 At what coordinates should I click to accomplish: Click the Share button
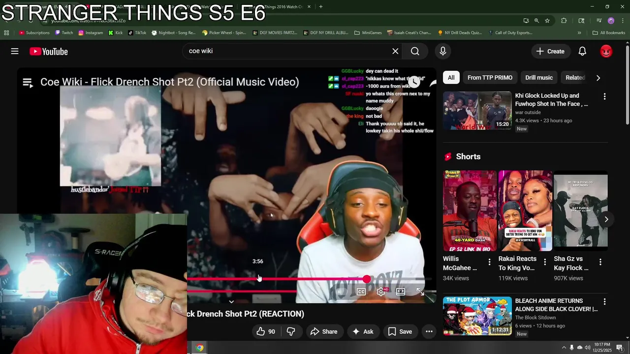(x=323, y=332)
